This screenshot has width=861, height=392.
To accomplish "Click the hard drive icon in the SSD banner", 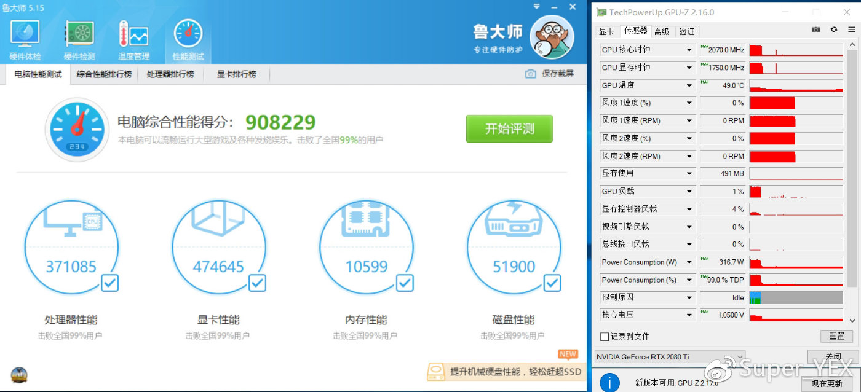I will tap(436, 371).
